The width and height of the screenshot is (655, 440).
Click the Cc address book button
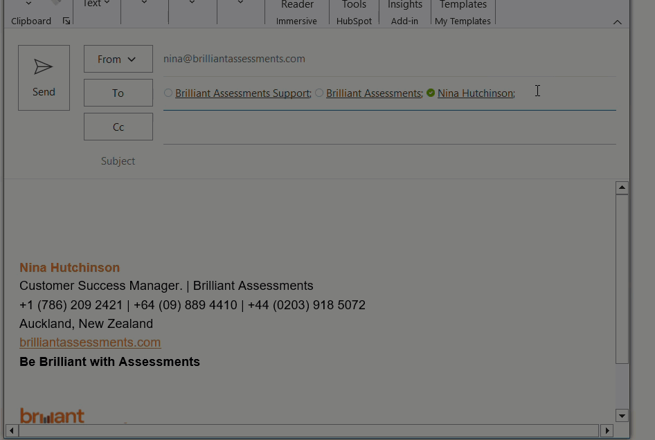pos(118,127)
